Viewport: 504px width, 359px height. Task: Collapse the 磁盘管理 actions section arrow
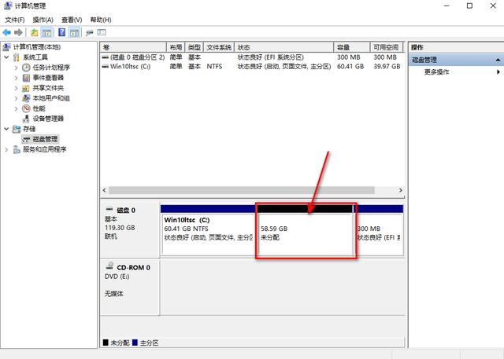498,60
